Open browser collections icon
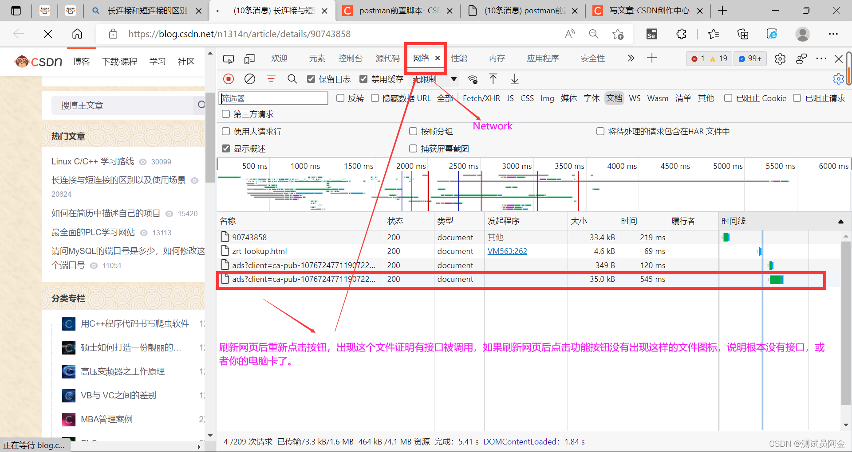The height and width of the screenshot is (452, 852). 743,34
